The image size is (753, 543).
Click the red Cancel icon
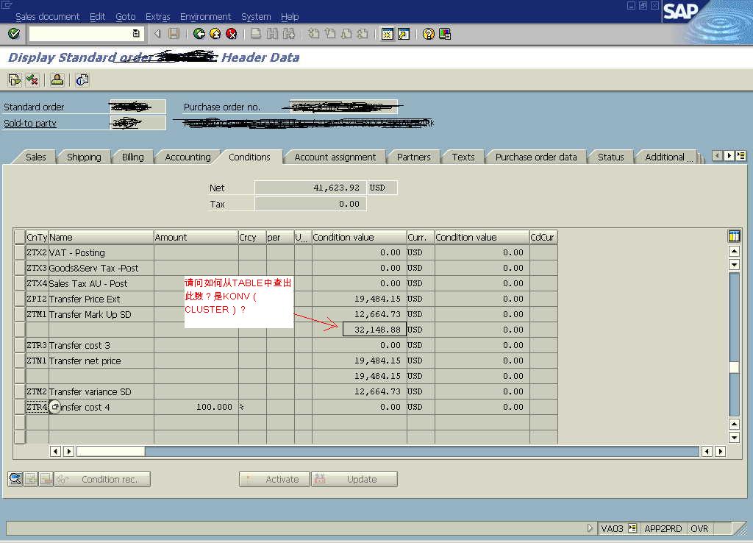(x=231, y=34)
